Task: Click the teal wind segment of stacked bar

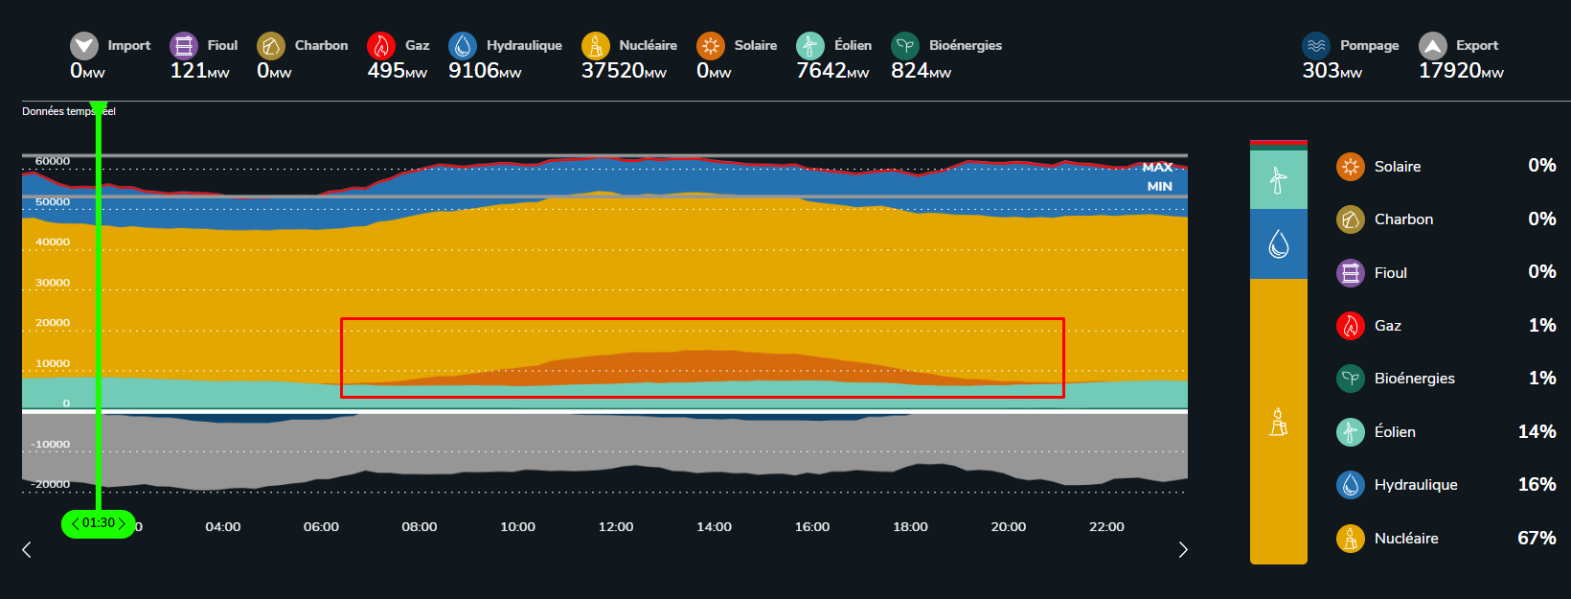Action: tap(1278, 179)
